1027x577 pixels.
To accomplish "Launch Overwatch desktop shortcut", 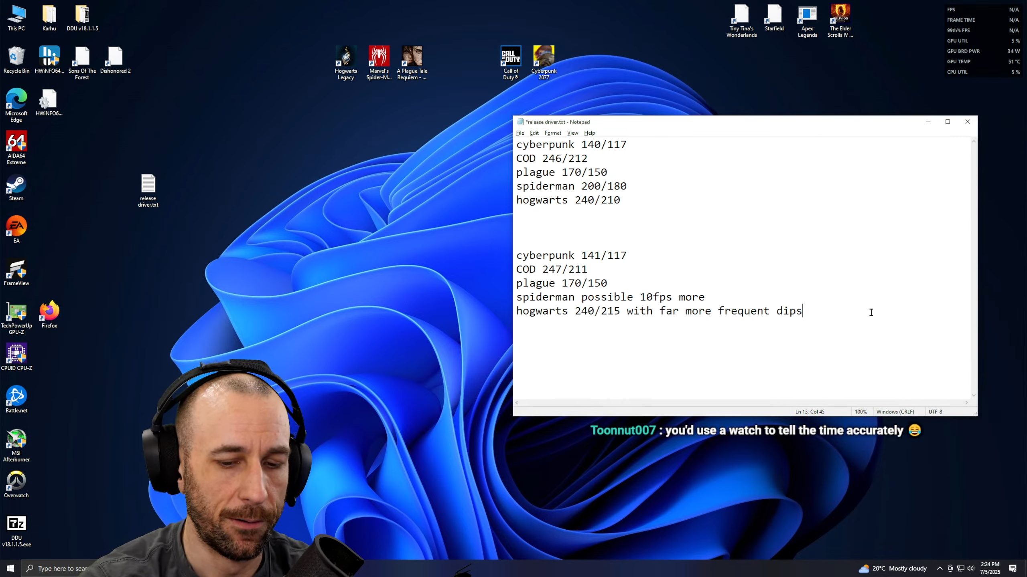I will pos(16,484).
